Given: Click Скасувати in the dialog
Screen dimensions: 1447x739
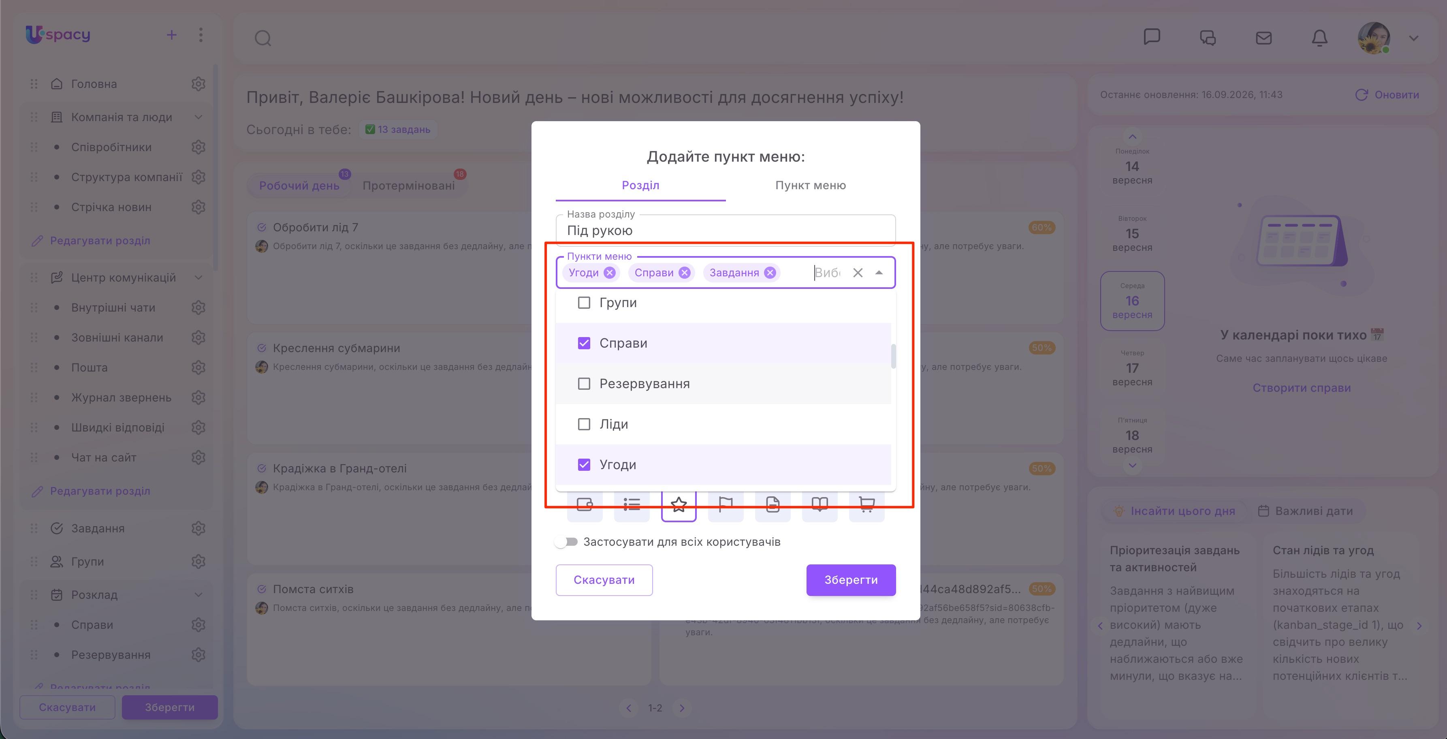Looking at the screenshot, I should click(x=604, y=580).
